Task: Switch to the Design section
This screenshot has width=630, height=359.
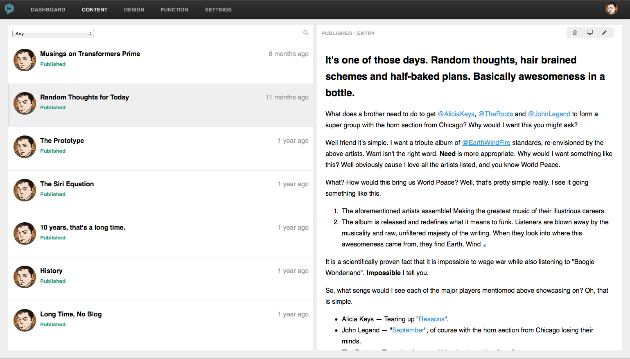Action: (134, 9)
